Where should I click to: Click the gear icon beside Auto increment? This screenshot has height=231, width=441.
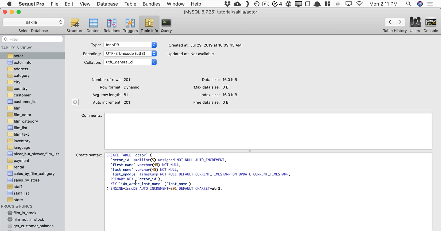(75, 102)
